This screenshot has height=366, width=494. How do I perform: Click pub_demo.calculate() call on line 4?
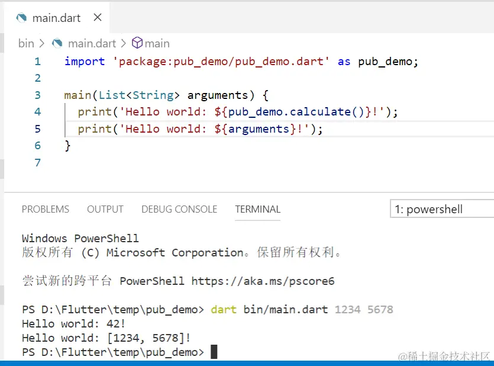(296, 112)
